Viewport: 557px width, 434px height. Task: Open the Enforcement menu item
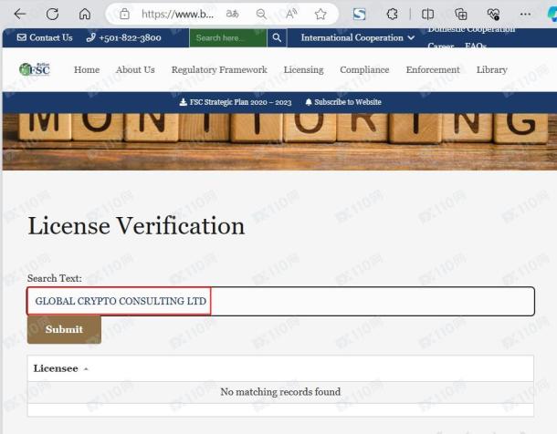pos(433,70)
